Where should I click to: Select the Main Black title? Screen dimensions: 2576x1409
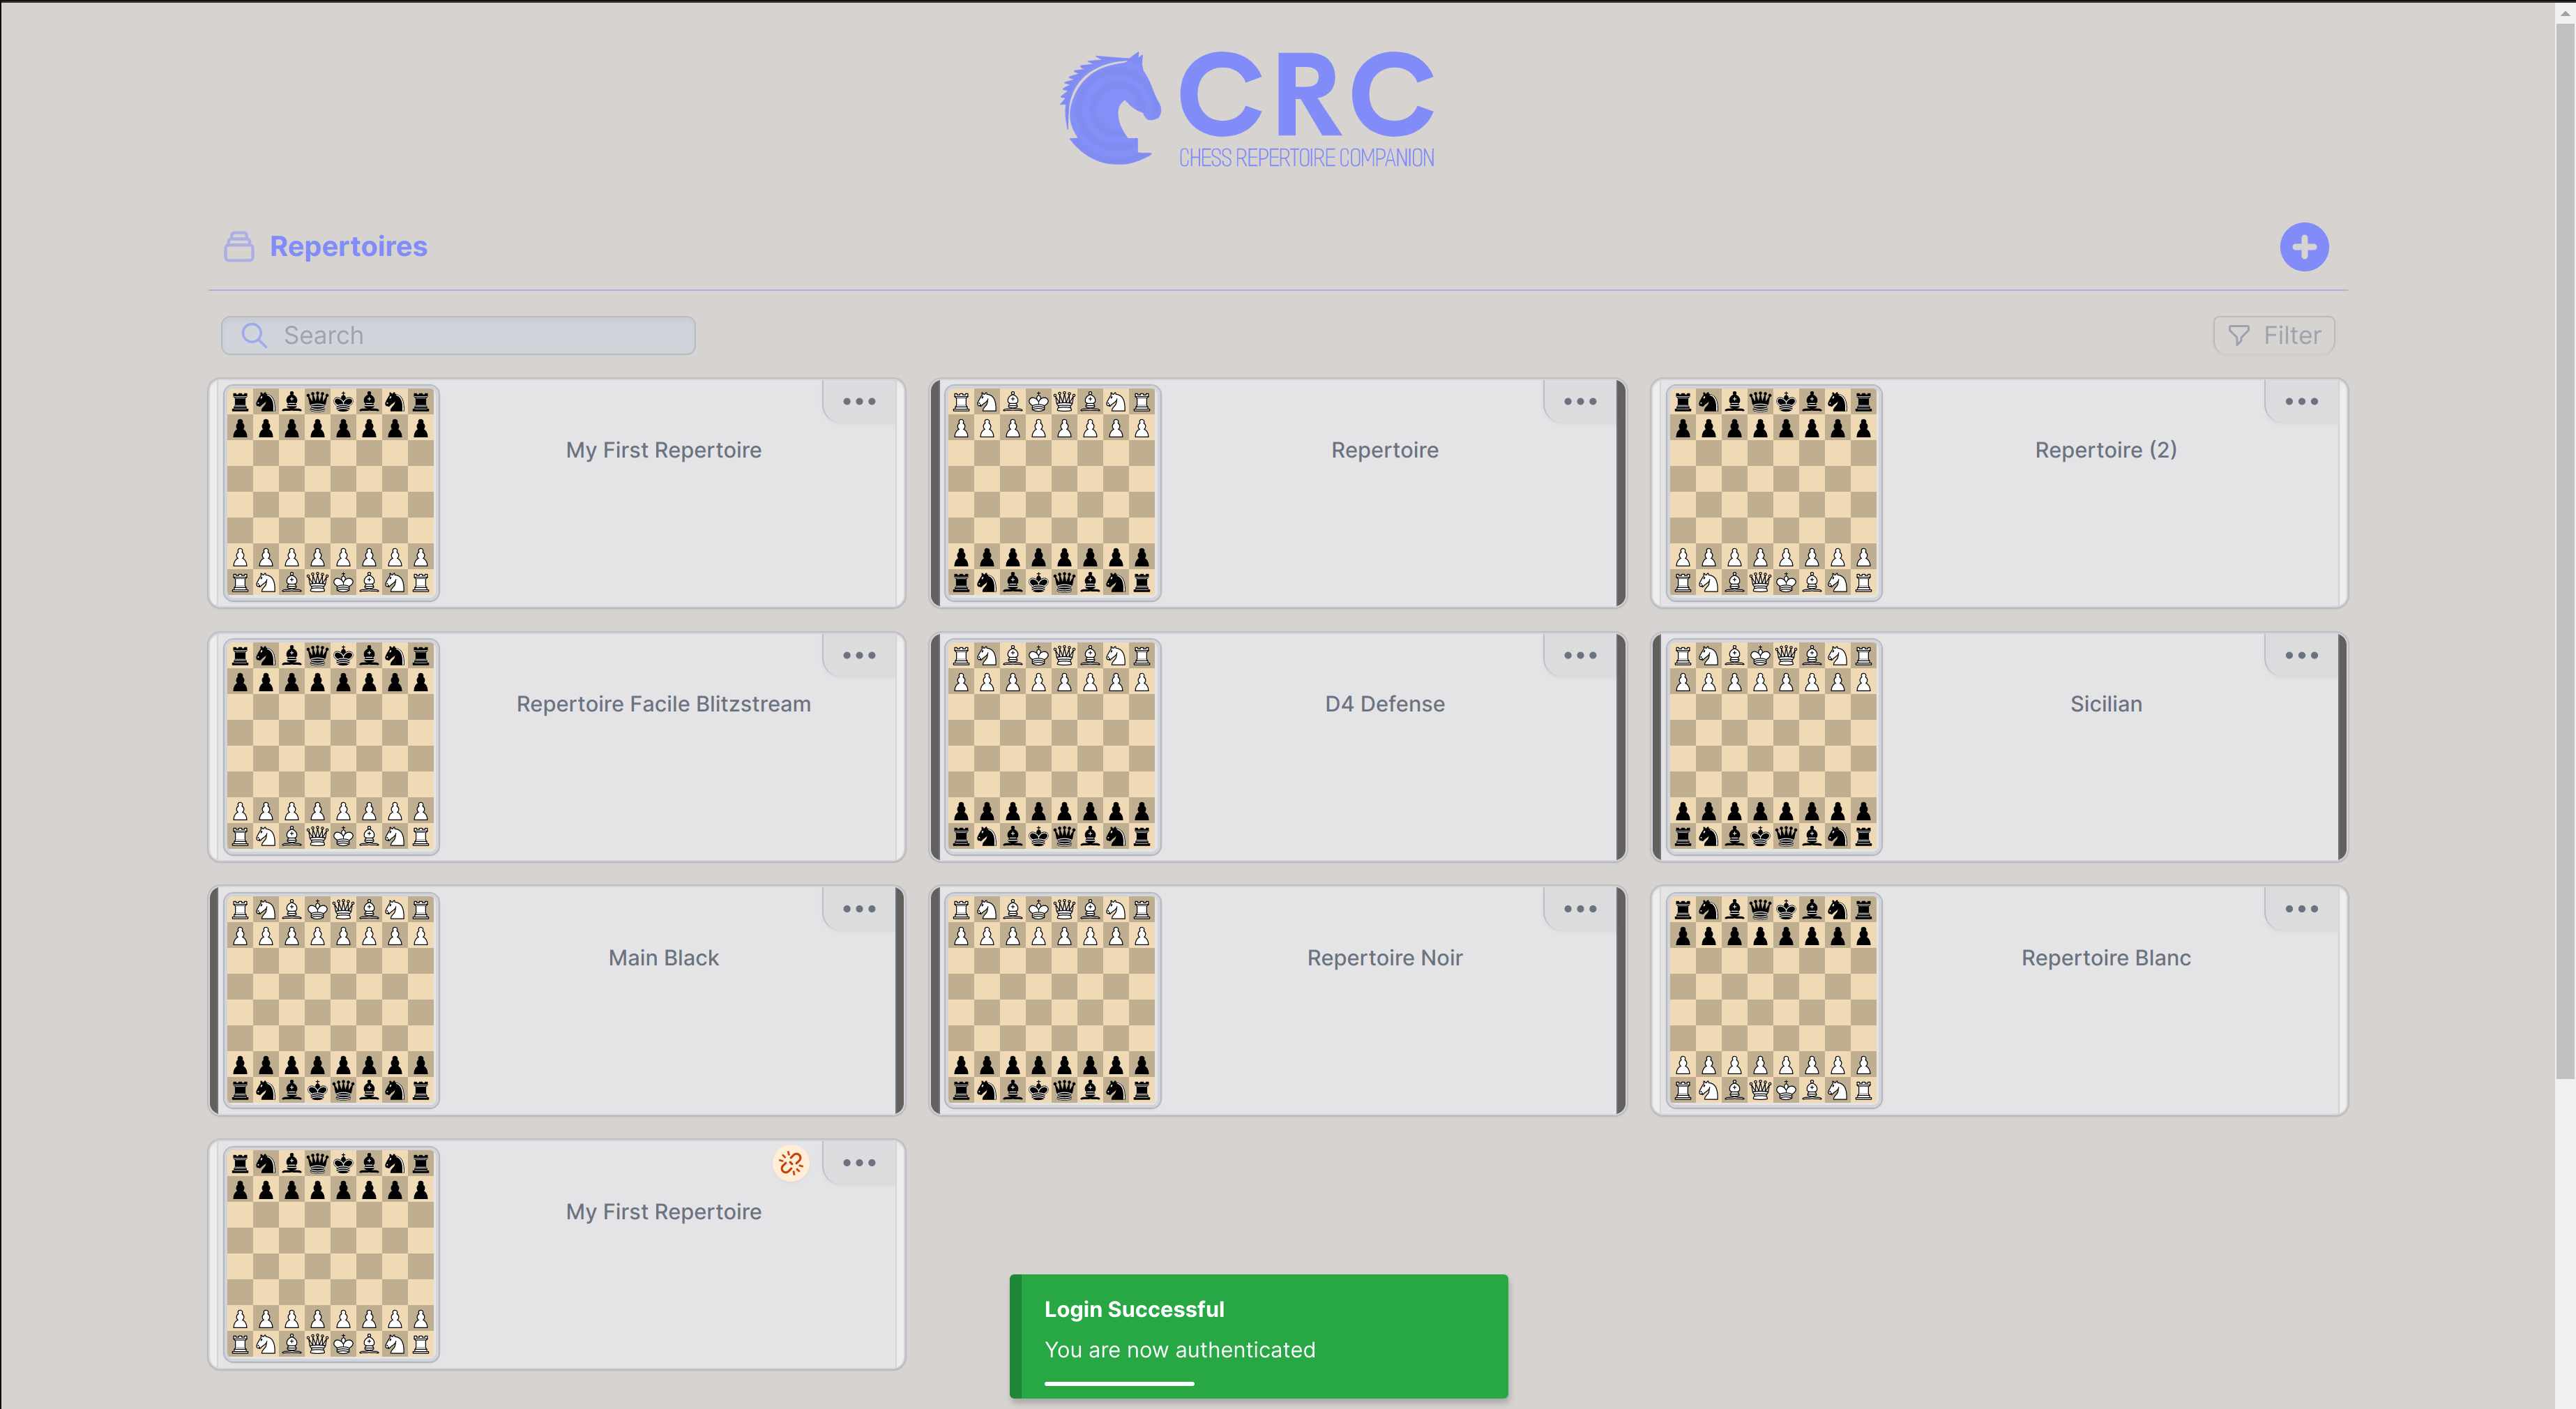663,958
